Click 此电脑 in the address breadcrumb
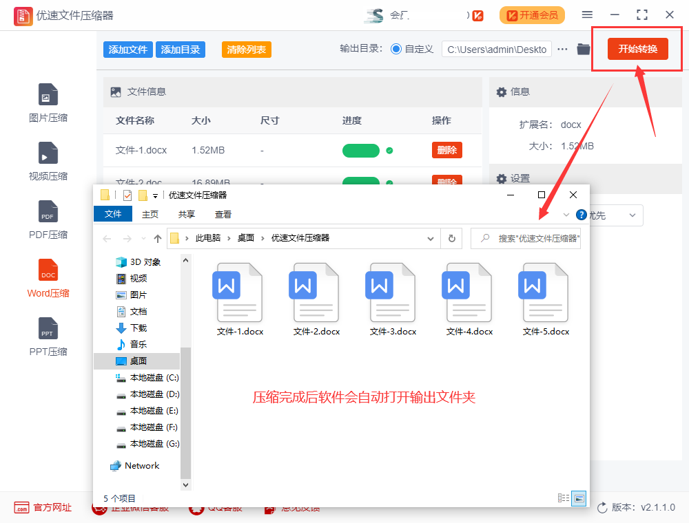Screen dimensions: 689x523 pos(208,238)
